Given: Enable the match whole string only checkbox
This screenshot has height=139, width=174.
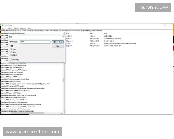Looking at the screenshot, I should [10, 59].
